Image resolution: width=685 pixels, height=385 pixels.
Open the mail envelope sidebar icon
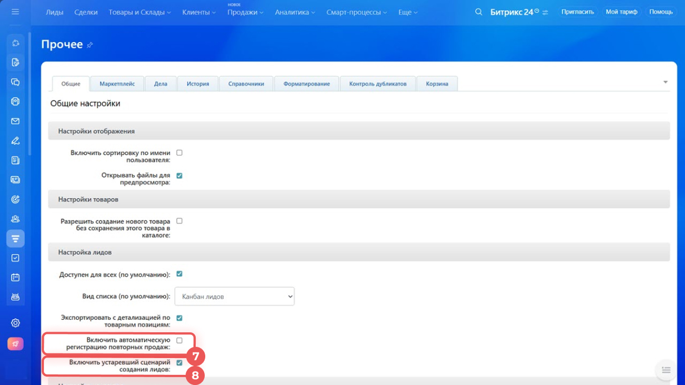tap(15, 121)
